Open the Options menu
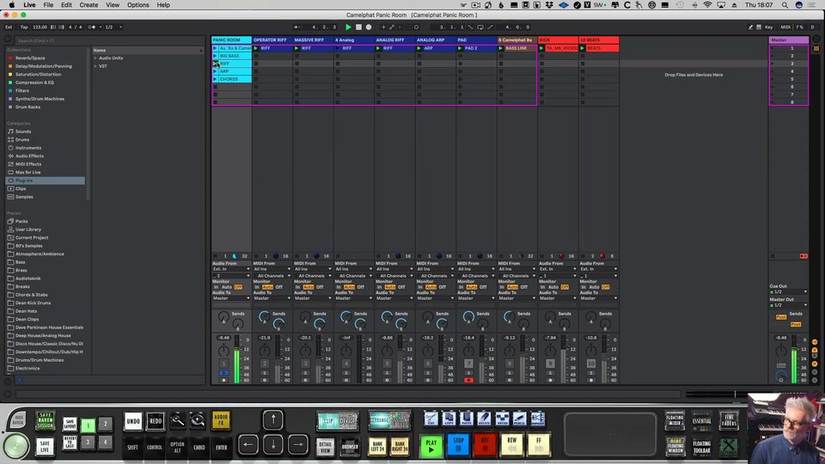Image resolution: width=825 pixels, height=464 pixels. [x=137, y=5]
